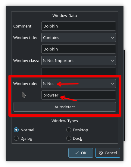Click the window title text field with Dolphin
This screenshot has width=131, height=167.
point(78,49)
